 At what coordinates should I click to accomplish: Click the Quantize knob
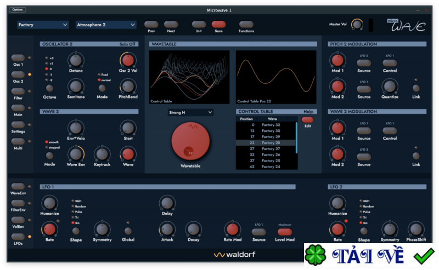(390, 87)
